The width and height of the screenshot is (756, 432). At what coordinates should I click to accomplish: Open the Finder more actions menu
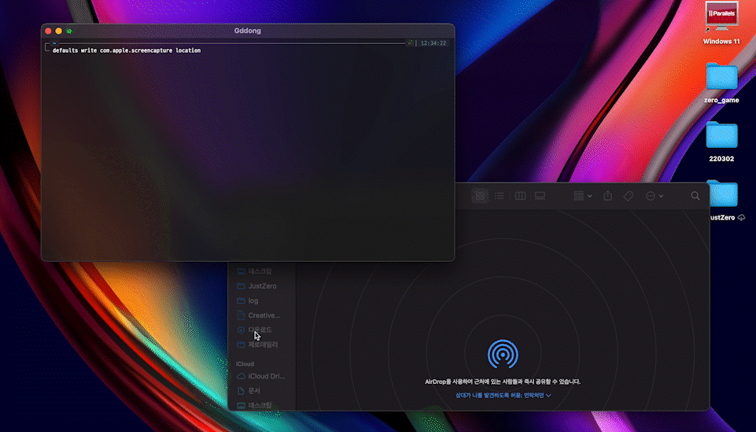click(x=655, y=196)
